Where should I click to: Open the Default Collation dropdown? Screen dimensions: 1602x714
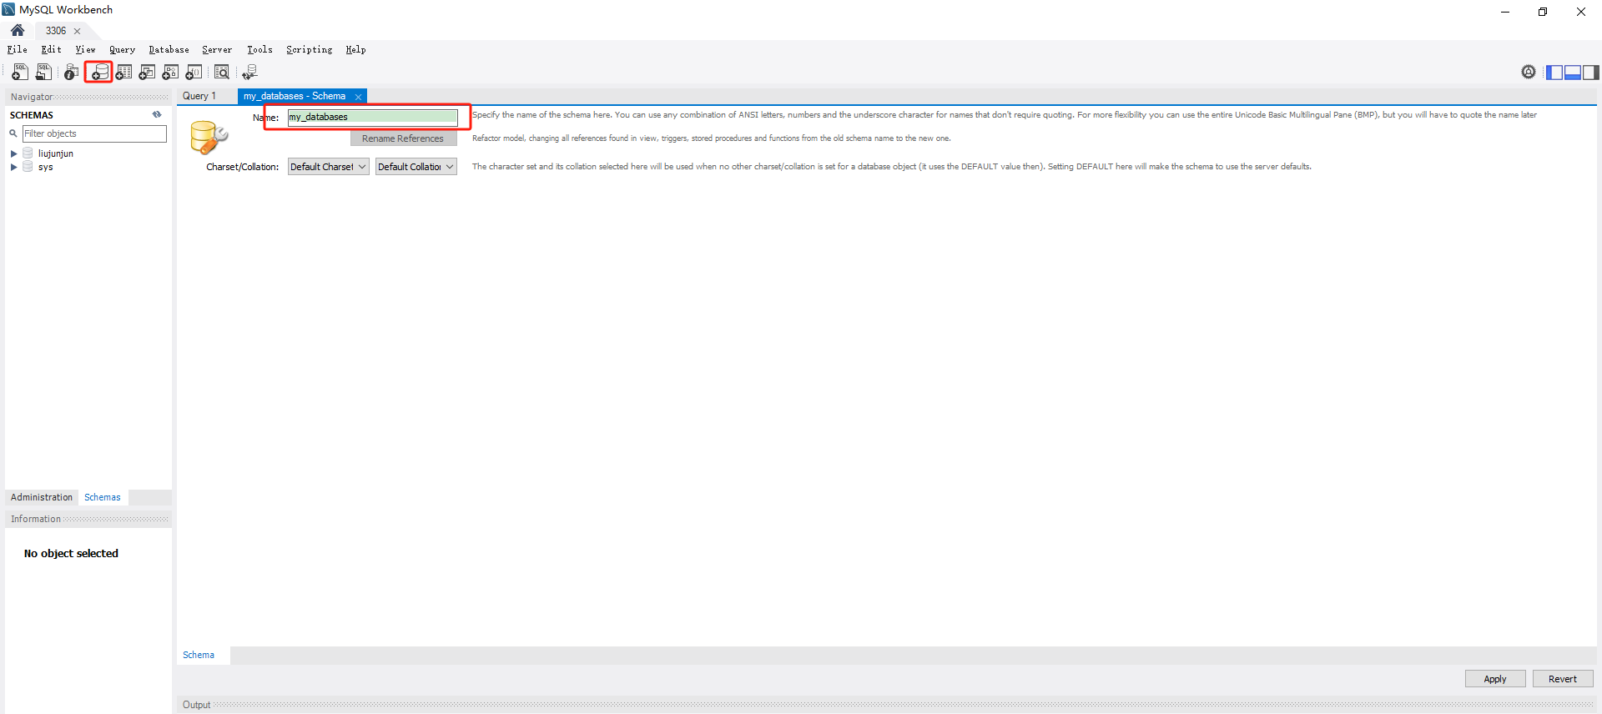click(416, 167)
